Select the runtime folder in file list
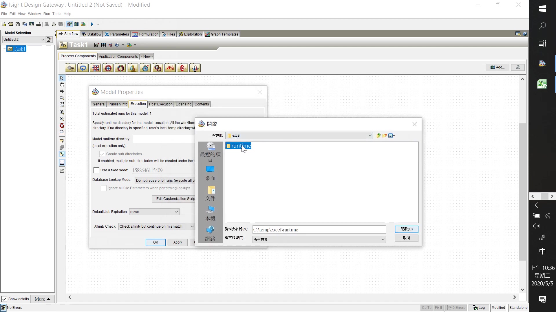The image size is (556, 312). (238, 146)
